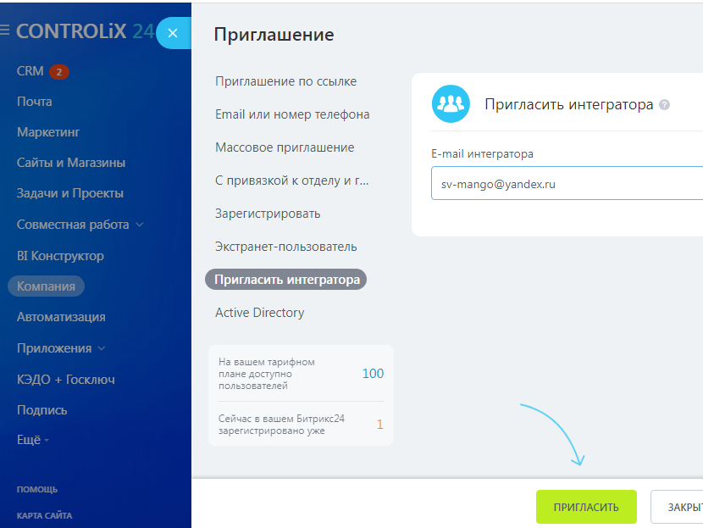Click the CONTROLiX 24 logo
703x528 pixels.
(x=86, y=31)
